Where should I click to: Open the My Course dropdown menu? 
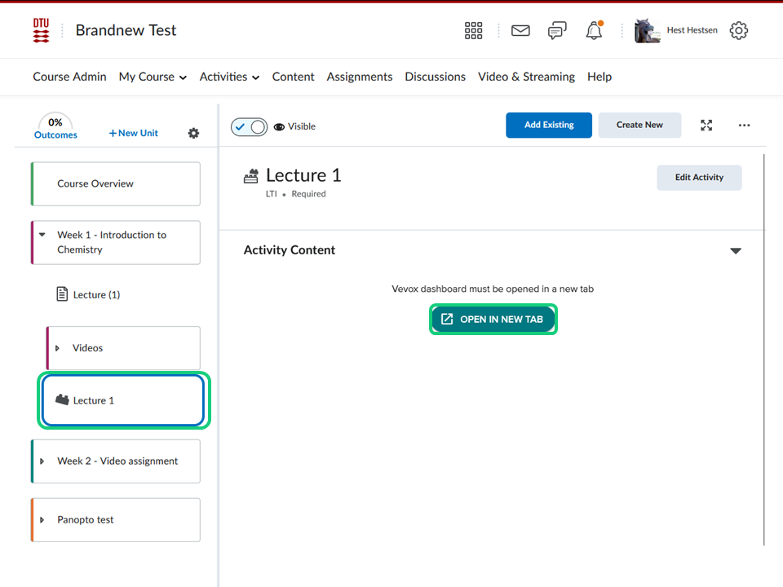pos(153,77)
